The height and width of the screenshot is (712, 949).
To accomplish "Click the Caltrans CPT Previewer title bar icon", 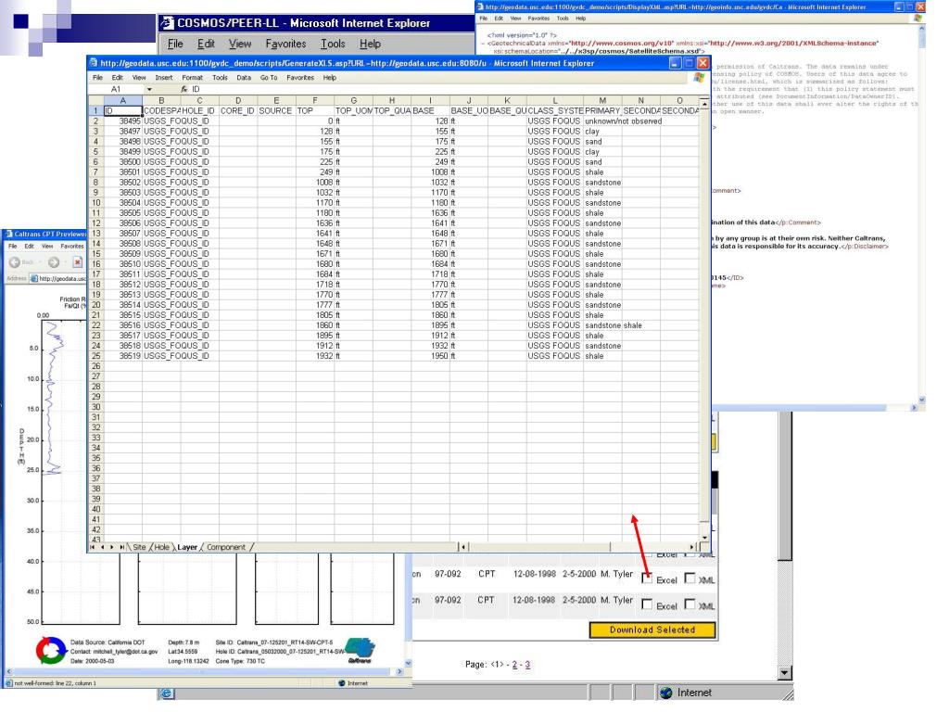I will pyautogui.click(x=8, y=234).
